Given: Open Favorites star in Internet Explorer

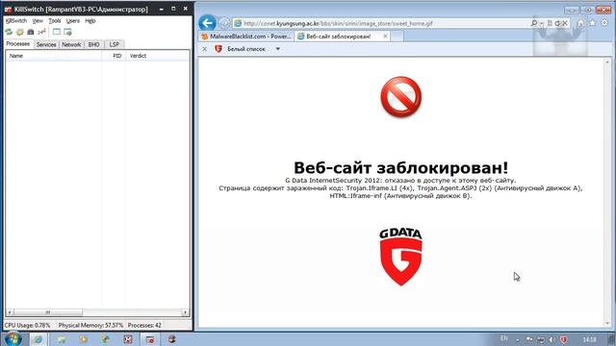Looking at the screenshot, I should (x=593, y=23).
